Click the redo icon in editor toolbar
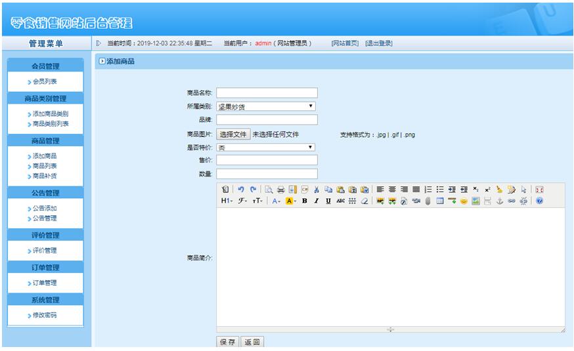This screenshot has height=351, width=574. [x=253, y=189]
